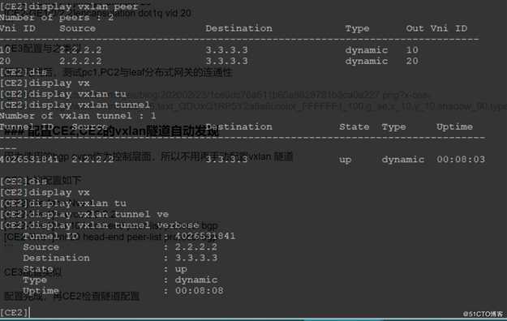Select uptime value 00:08:03
507x321 pixels.
[x=461, y=160]
